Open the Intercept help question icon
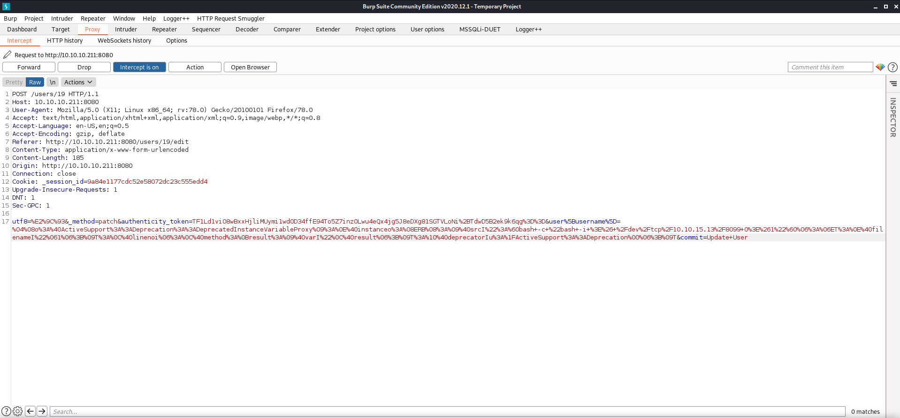 click(x=892, y=67)
